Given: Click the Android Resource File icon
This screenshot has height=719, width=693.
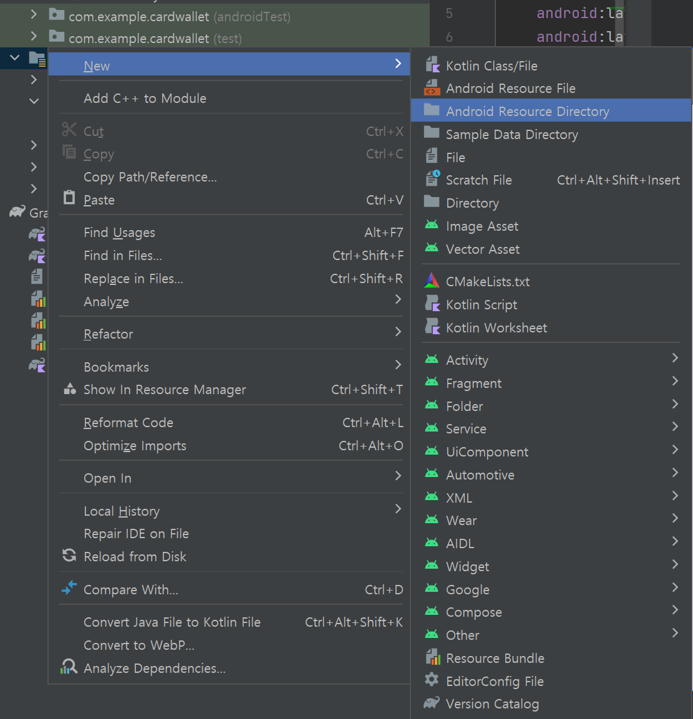Looking at the screenshot, I should point(432,87).
